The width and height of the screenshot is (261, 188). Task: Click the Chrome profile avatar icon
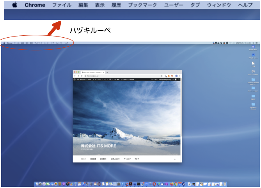176,76
